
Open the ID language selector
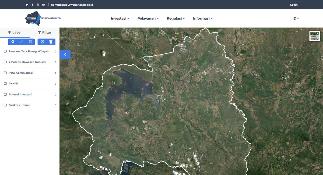[296, 19]
